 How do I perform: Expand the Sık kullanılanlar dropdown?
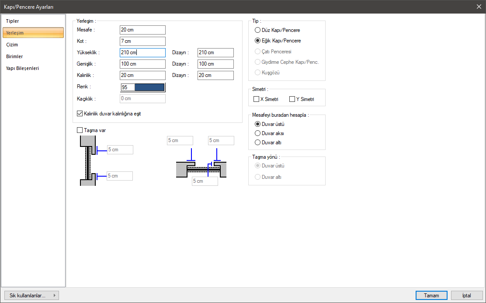[x=31, y=296]
